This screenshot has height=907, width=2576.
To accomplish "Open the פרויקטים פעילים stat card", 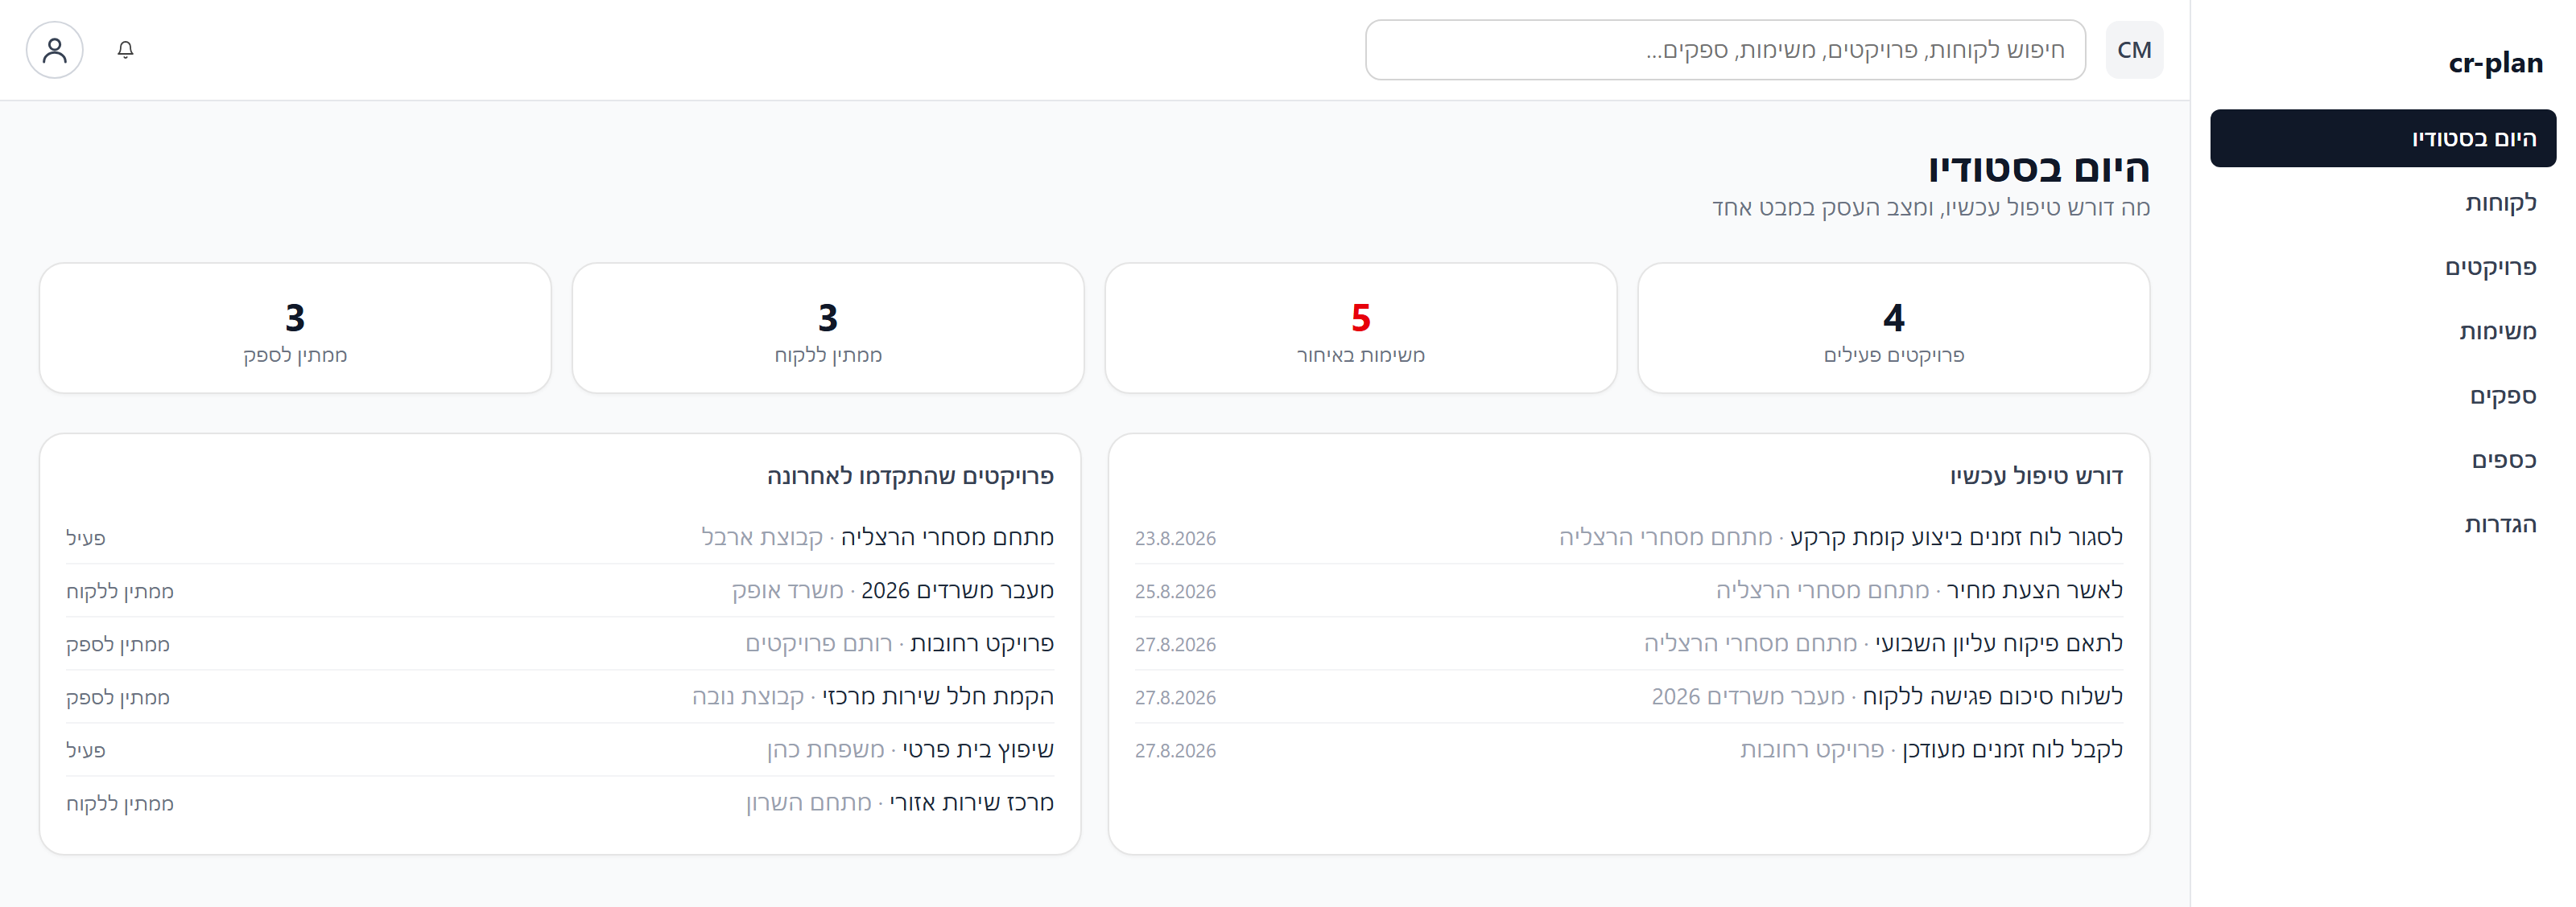I will (x=1893, y=329).
